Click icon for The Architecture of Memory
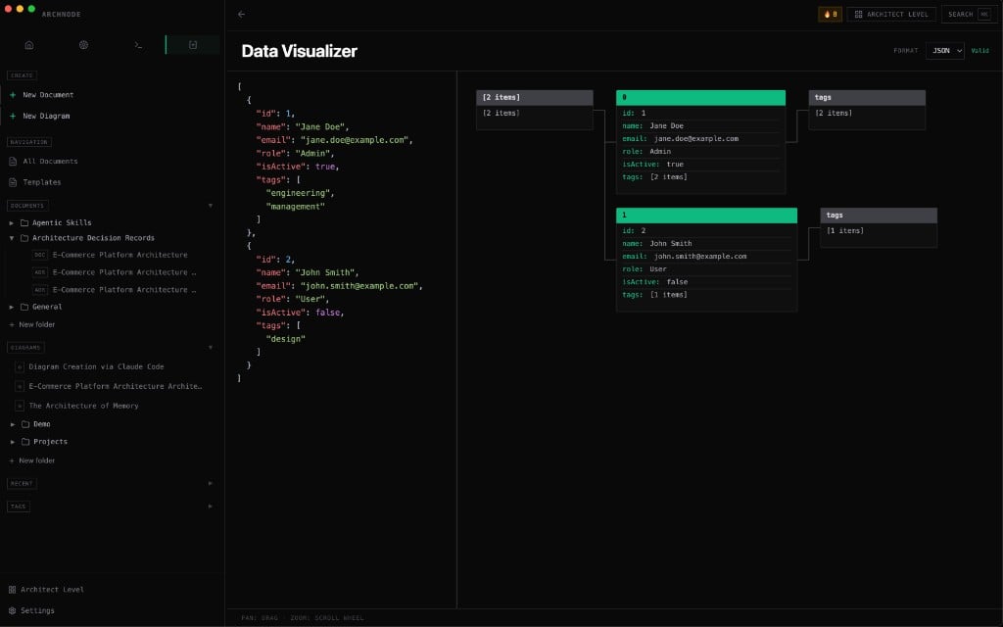Screen dimensions: 1003x627 [x=20, y=406]
